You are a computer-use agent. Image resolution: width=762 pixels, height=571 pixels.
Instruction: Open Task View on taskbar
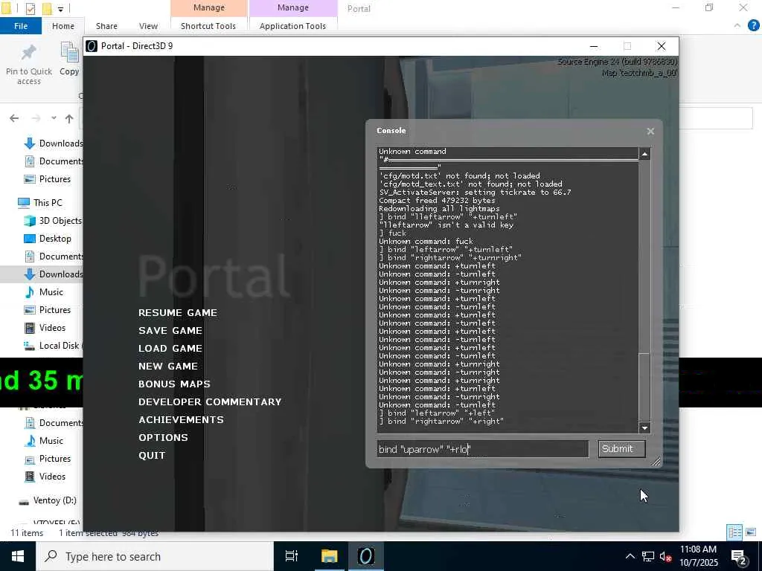tap(292, 556)
